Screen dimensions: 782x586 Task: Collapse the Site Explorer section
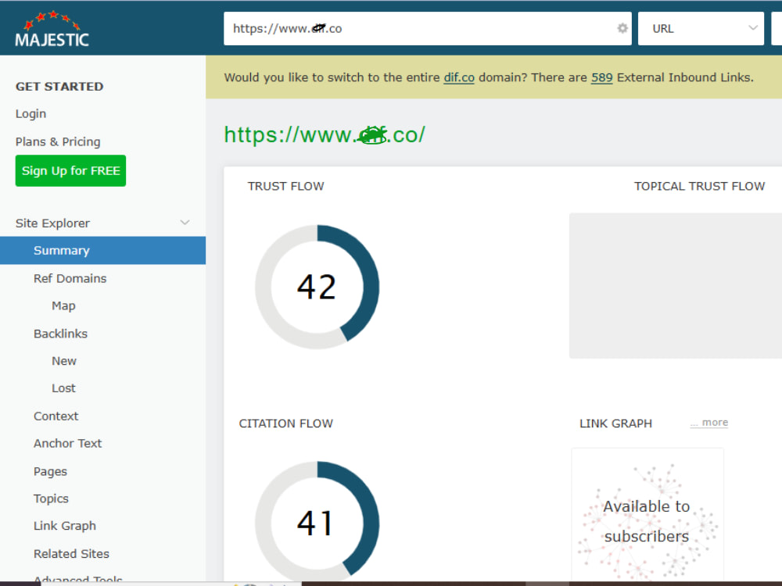185,223
